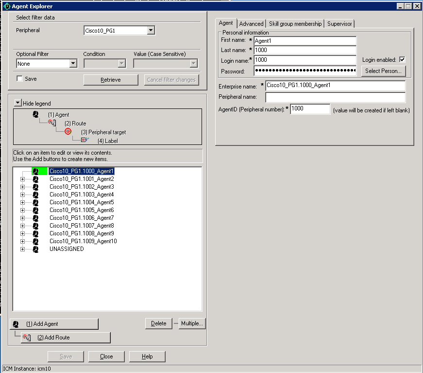The height and width of the screenshot is (373, 423).
Task: Open the Skill group membership tab
Action: (295, 24)
